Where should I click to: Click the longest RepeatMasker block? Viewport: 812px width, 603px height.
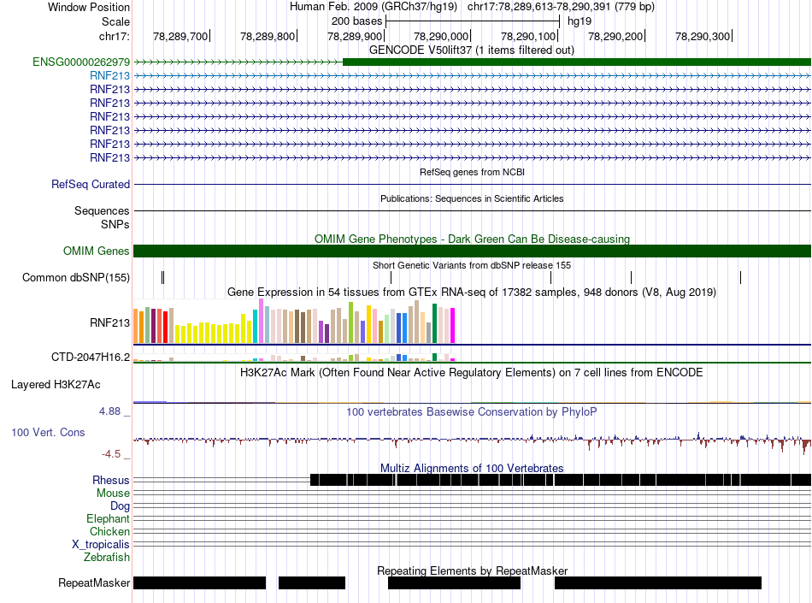point(657,582)
